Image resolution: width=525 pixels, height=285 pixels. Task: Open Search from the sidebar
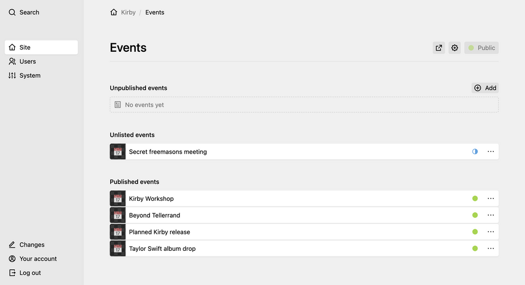24,12
